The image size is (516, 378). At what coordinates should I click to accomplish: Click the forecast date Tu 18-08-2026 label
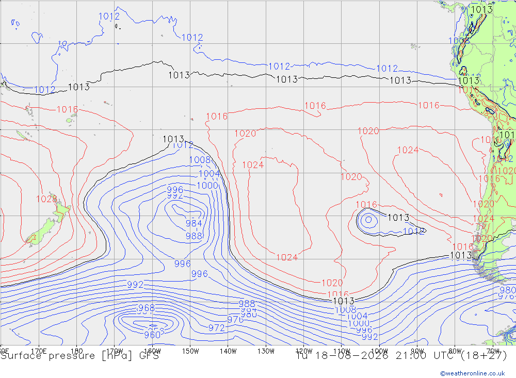click(342, 356)
